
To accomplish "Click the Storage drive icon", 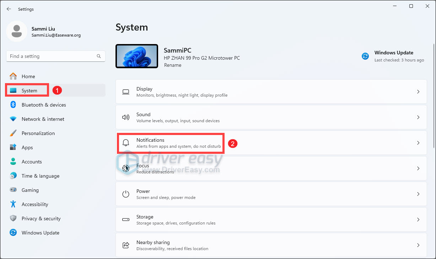I will tap(126, 219).
